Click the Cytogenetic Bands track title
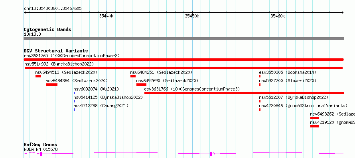 pyautogui.click(x=47, y=29)
